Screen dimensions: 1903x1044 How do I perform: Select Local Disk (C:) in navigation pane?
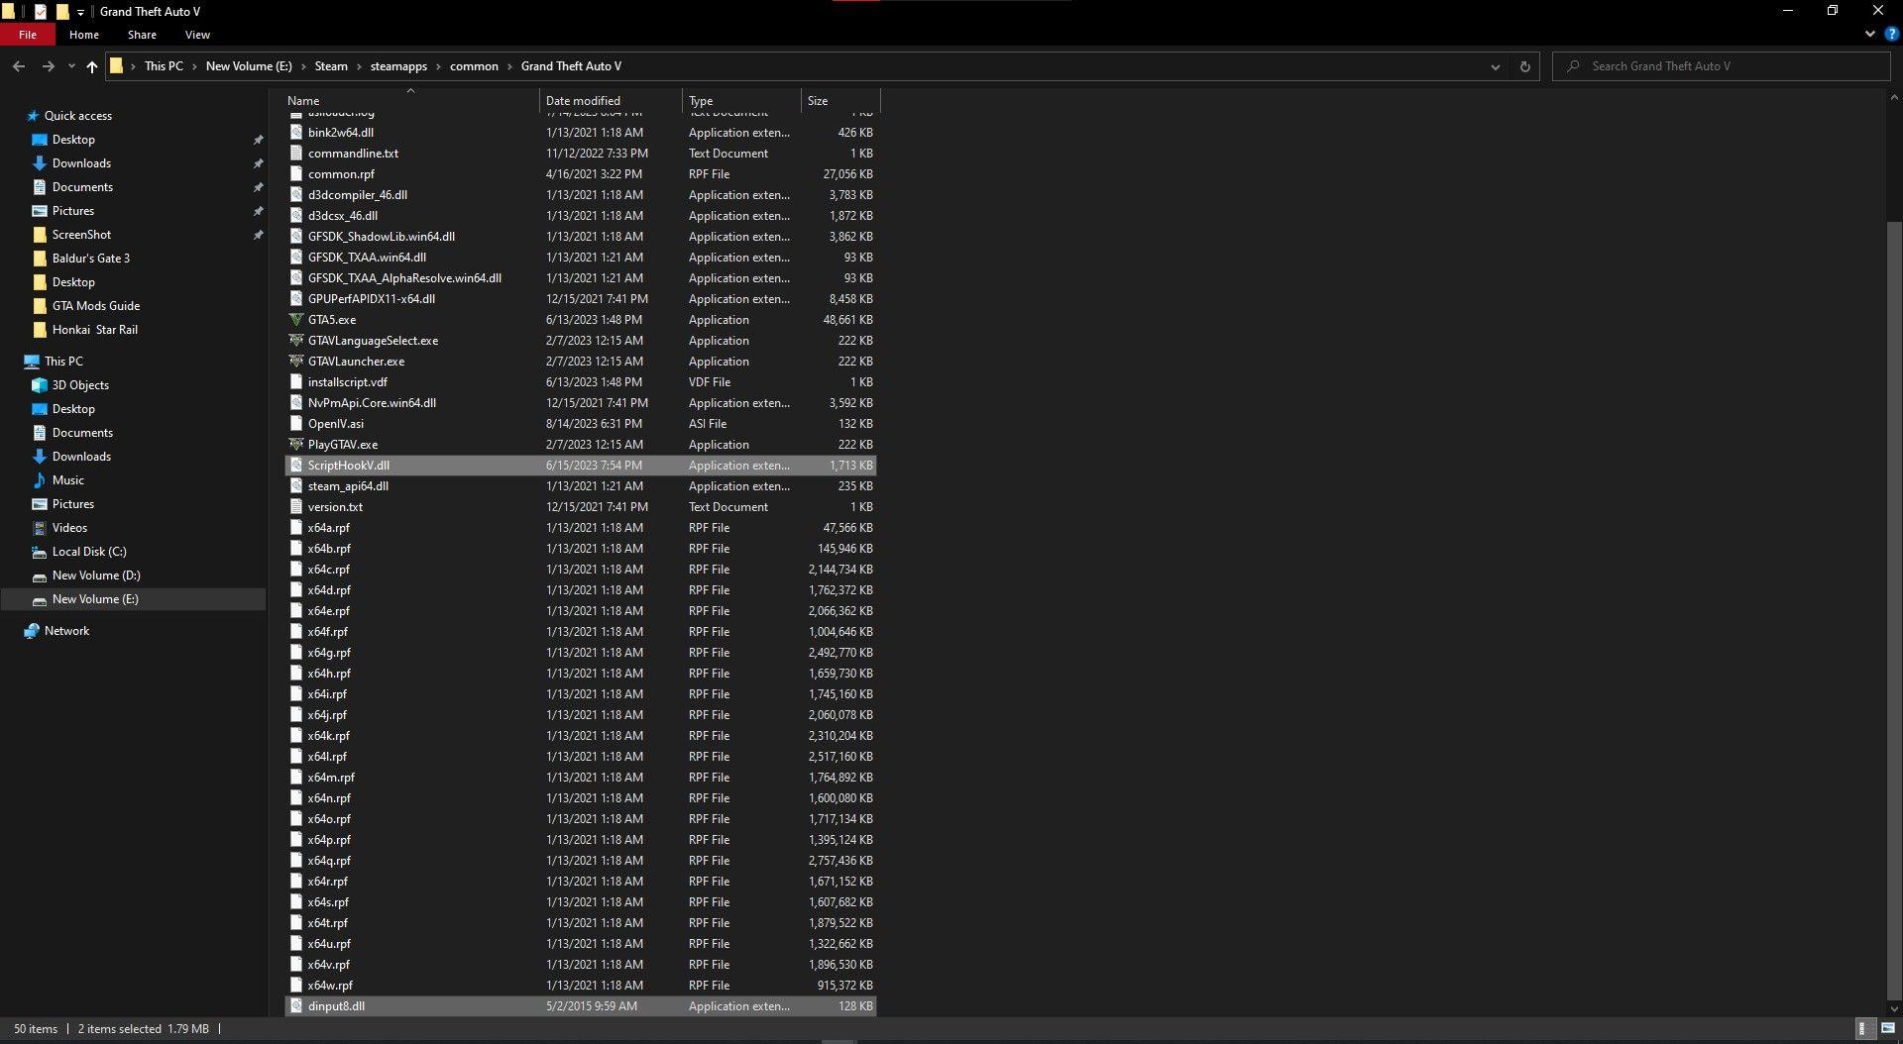[89, 552]
